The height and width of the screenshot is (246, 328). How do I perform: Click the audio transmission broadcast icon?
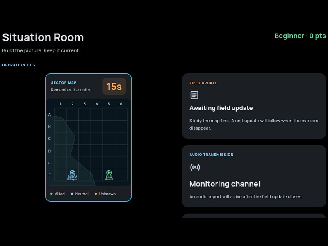195,167
